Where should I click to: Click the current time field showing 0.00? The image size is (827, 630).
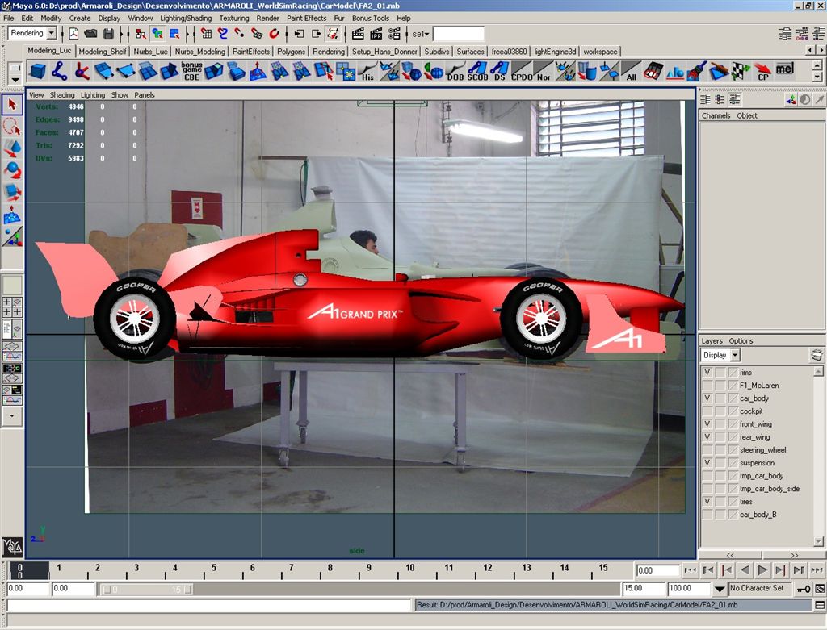point(657,570)
